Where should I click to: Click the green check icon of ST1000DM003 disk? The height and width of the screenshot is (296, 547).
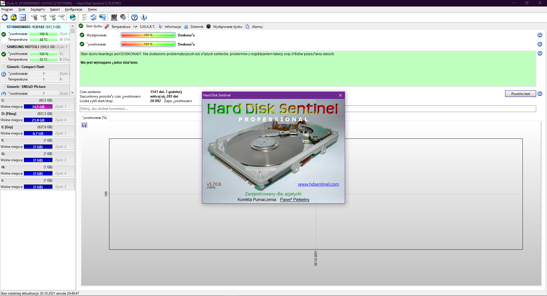[4, 34]
